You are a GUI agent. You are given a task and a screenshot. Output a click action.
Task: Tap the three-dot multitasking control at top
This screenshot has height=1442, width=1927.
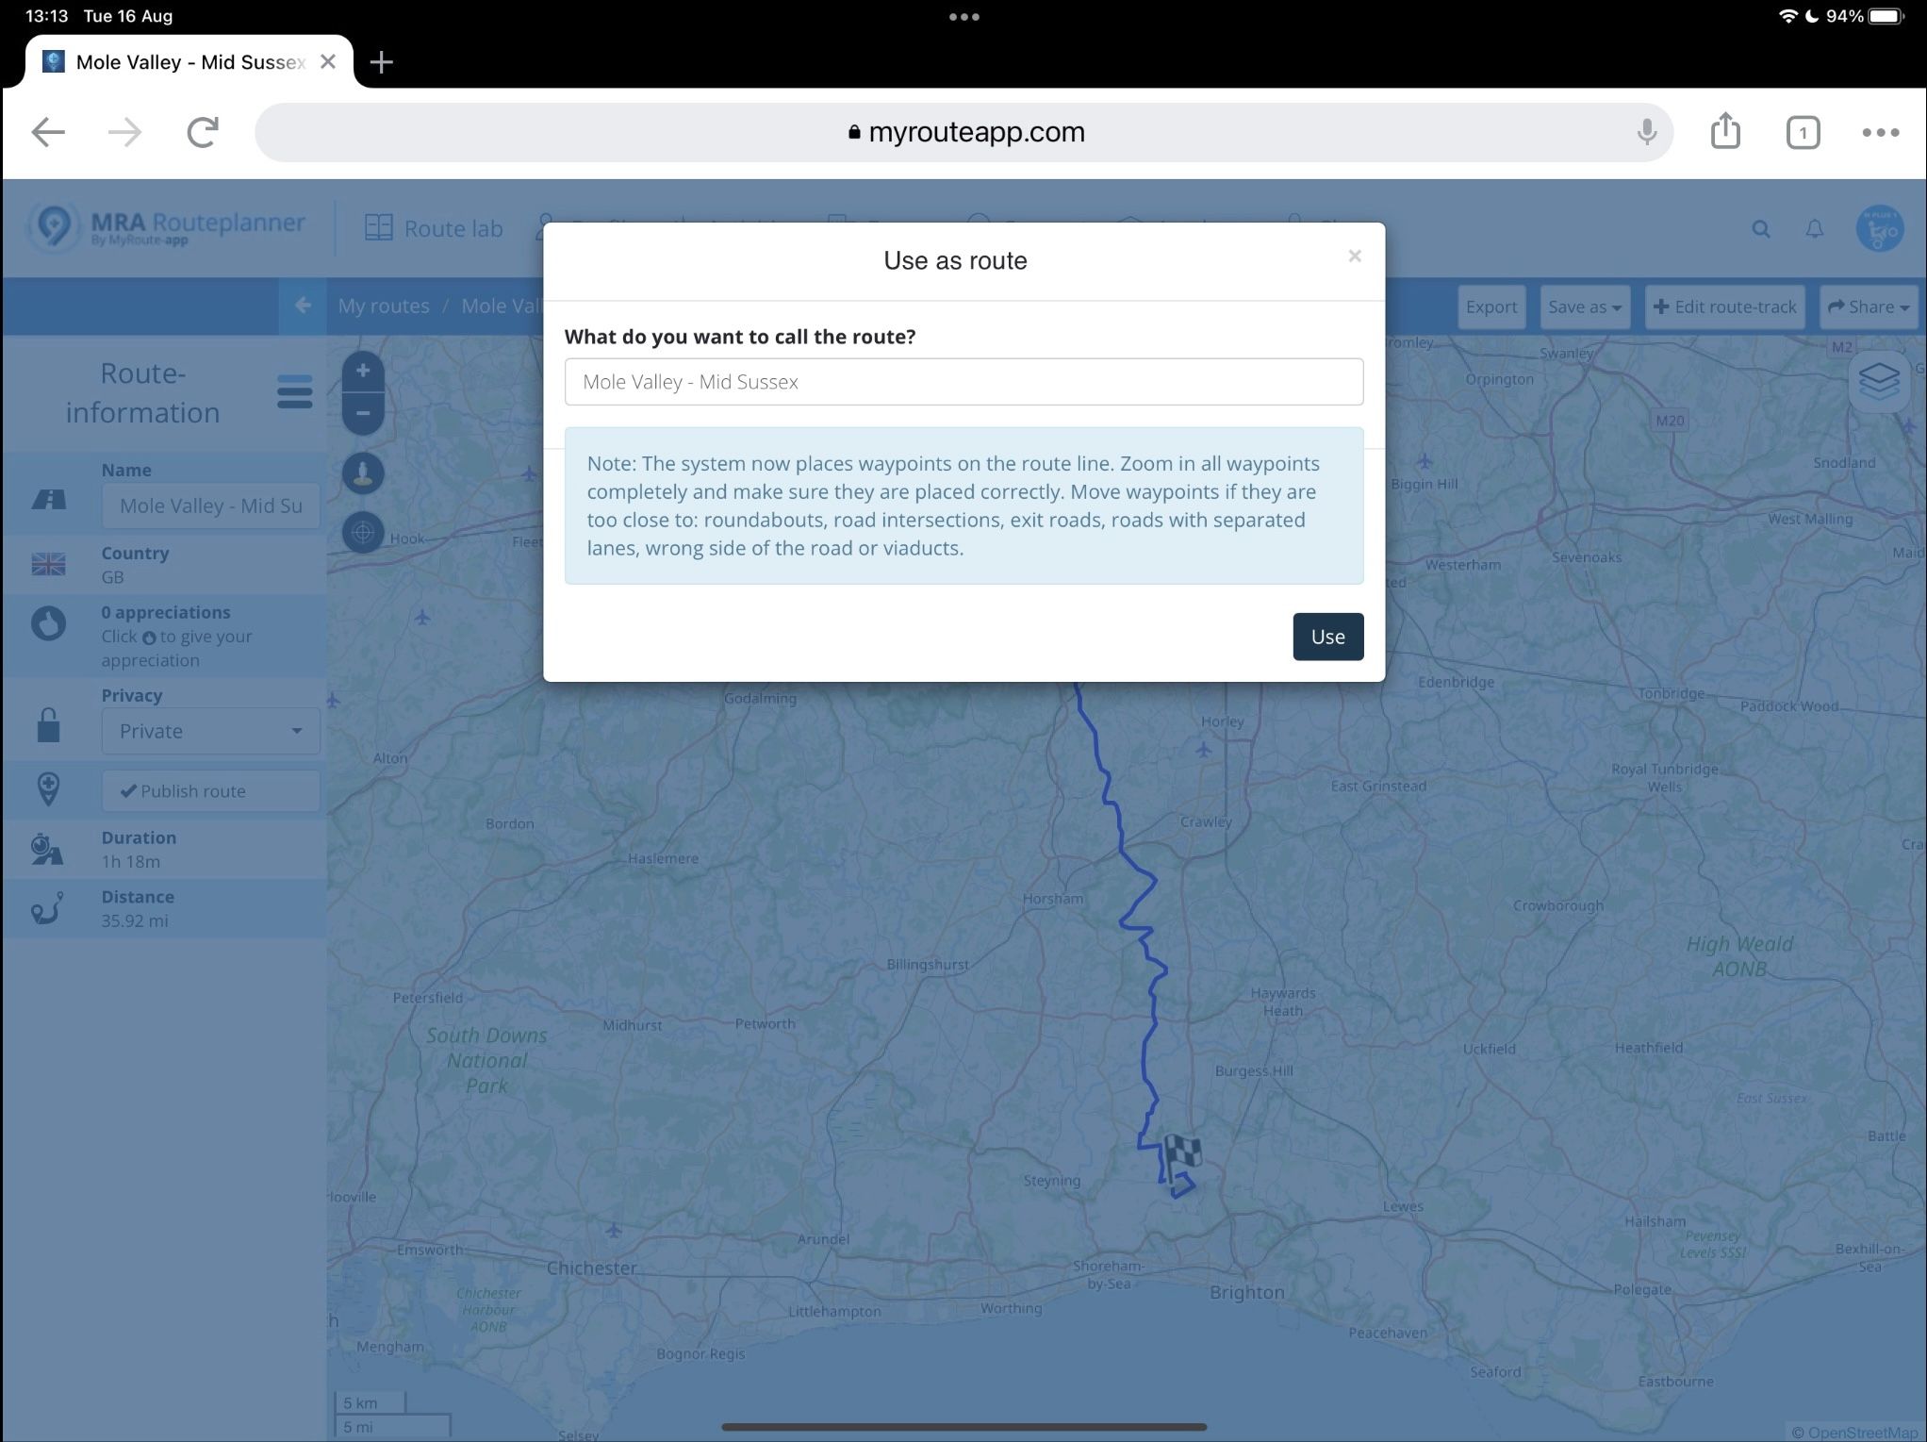[963, 16]
